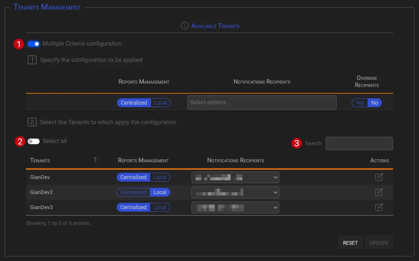419x261 pixels.
Task: Click the info icon beside Available Tenants
Action: click(x=184, y=26)
